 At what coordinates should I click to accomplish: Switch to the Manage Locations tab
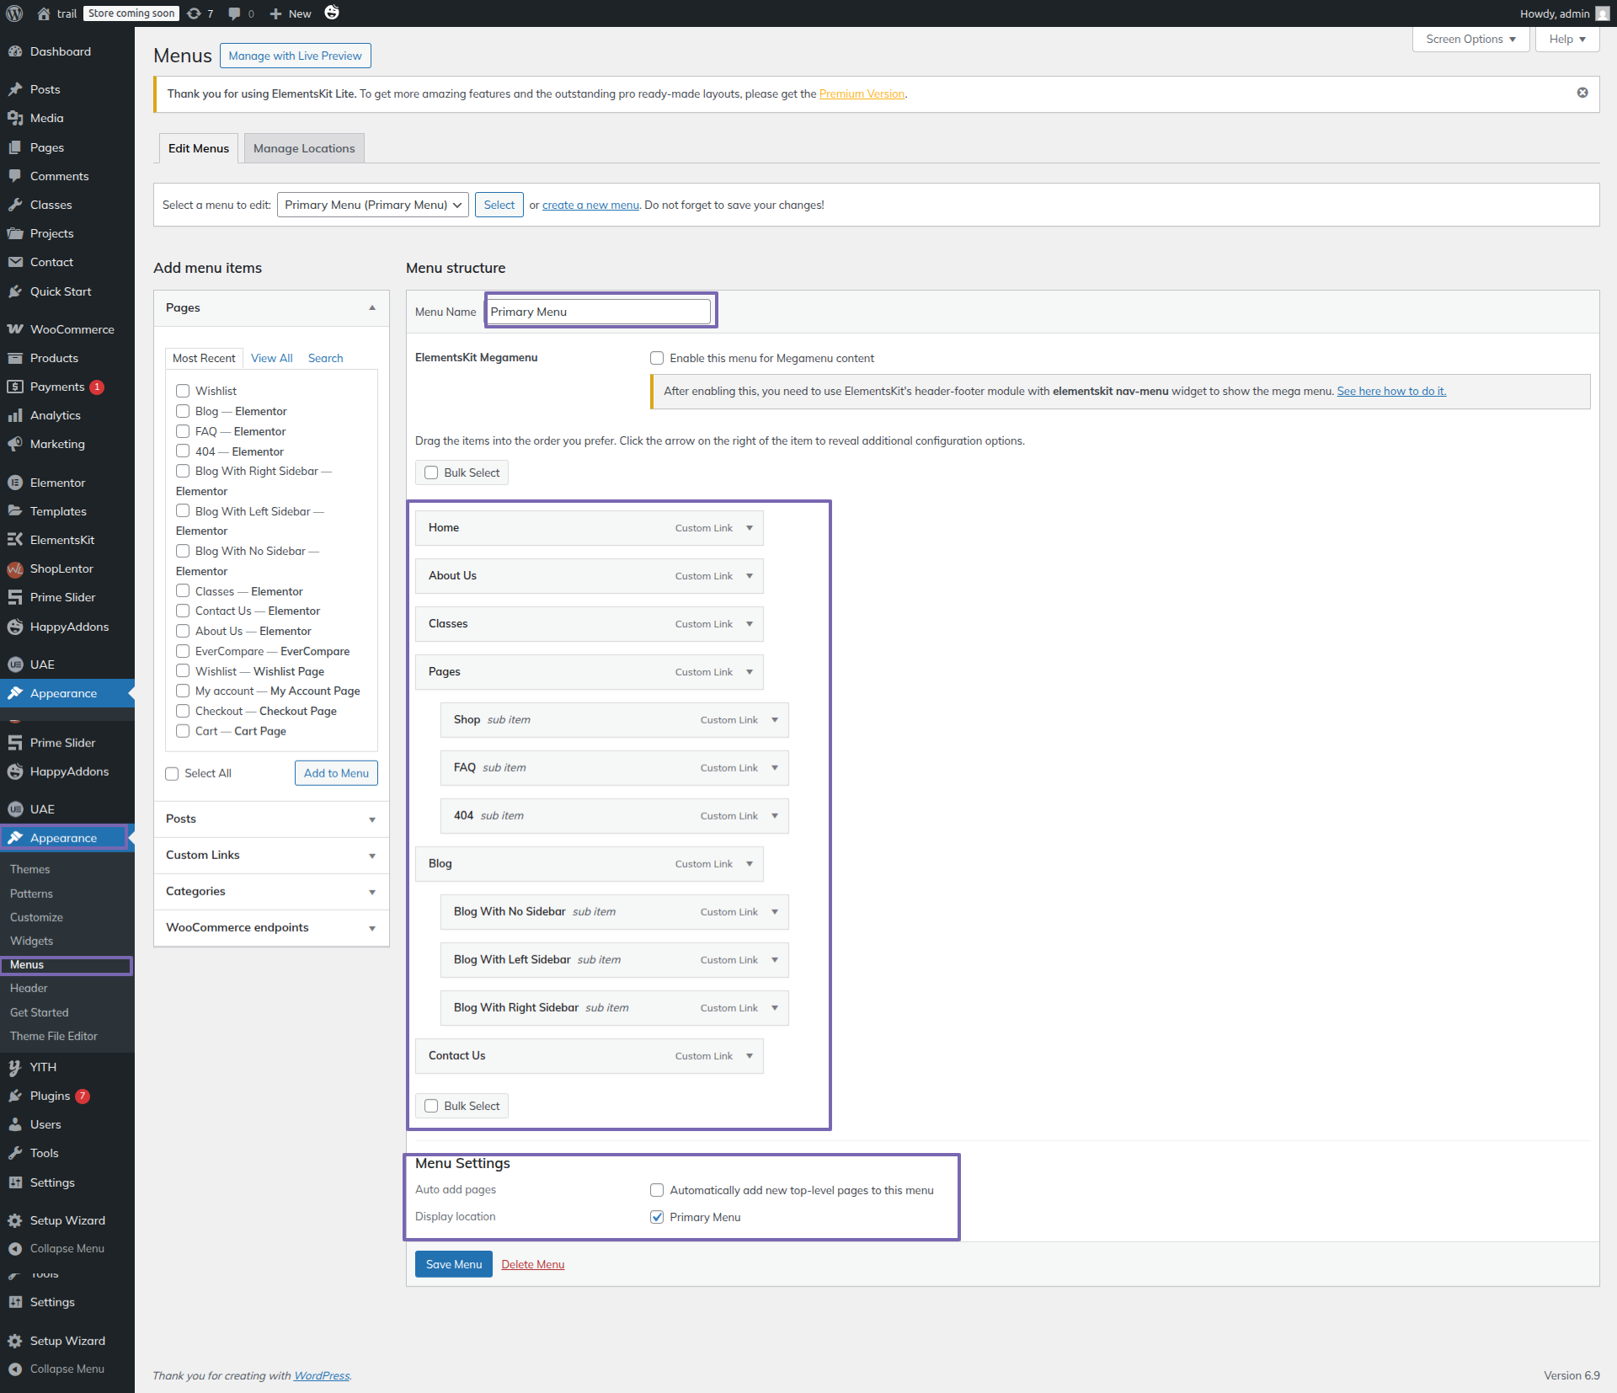(x=304, y=148)
